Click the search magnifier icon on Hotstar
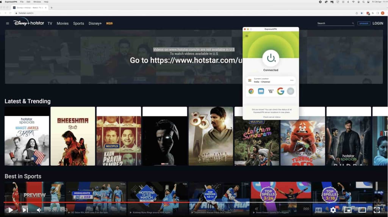 (353, 23)
